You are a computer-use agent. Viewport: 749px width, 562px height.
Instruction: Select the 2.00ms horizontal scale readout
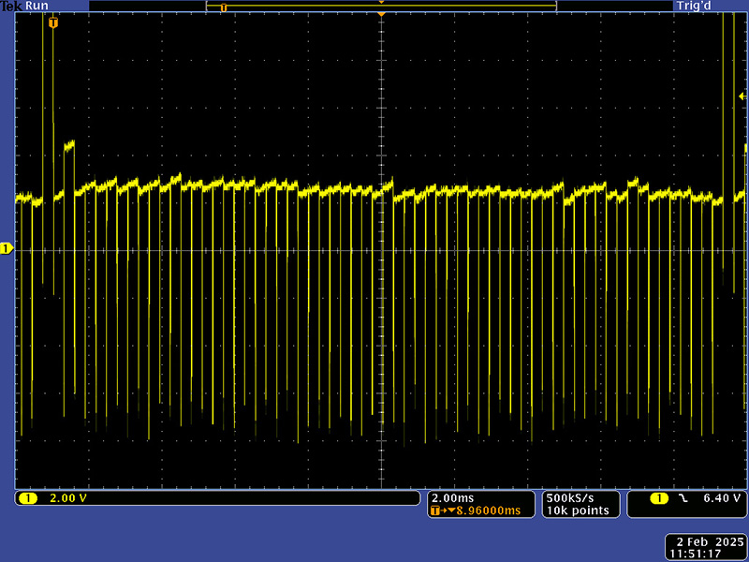coord(454,497)
